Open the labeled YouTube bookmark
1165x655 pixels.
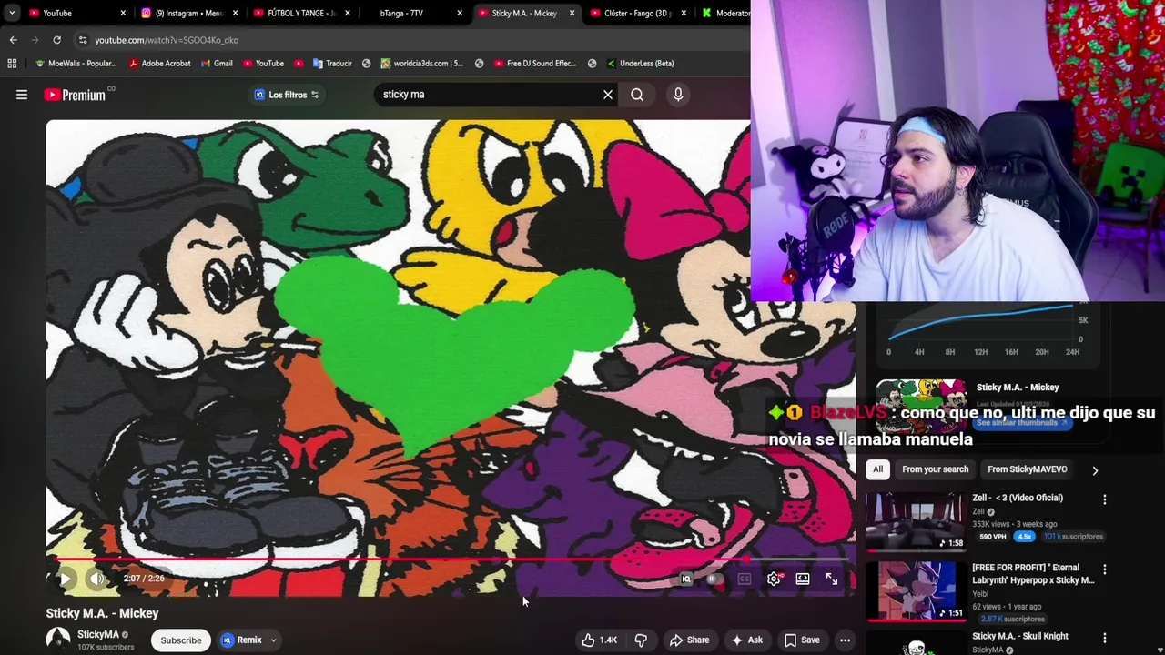tap(263, 64)
